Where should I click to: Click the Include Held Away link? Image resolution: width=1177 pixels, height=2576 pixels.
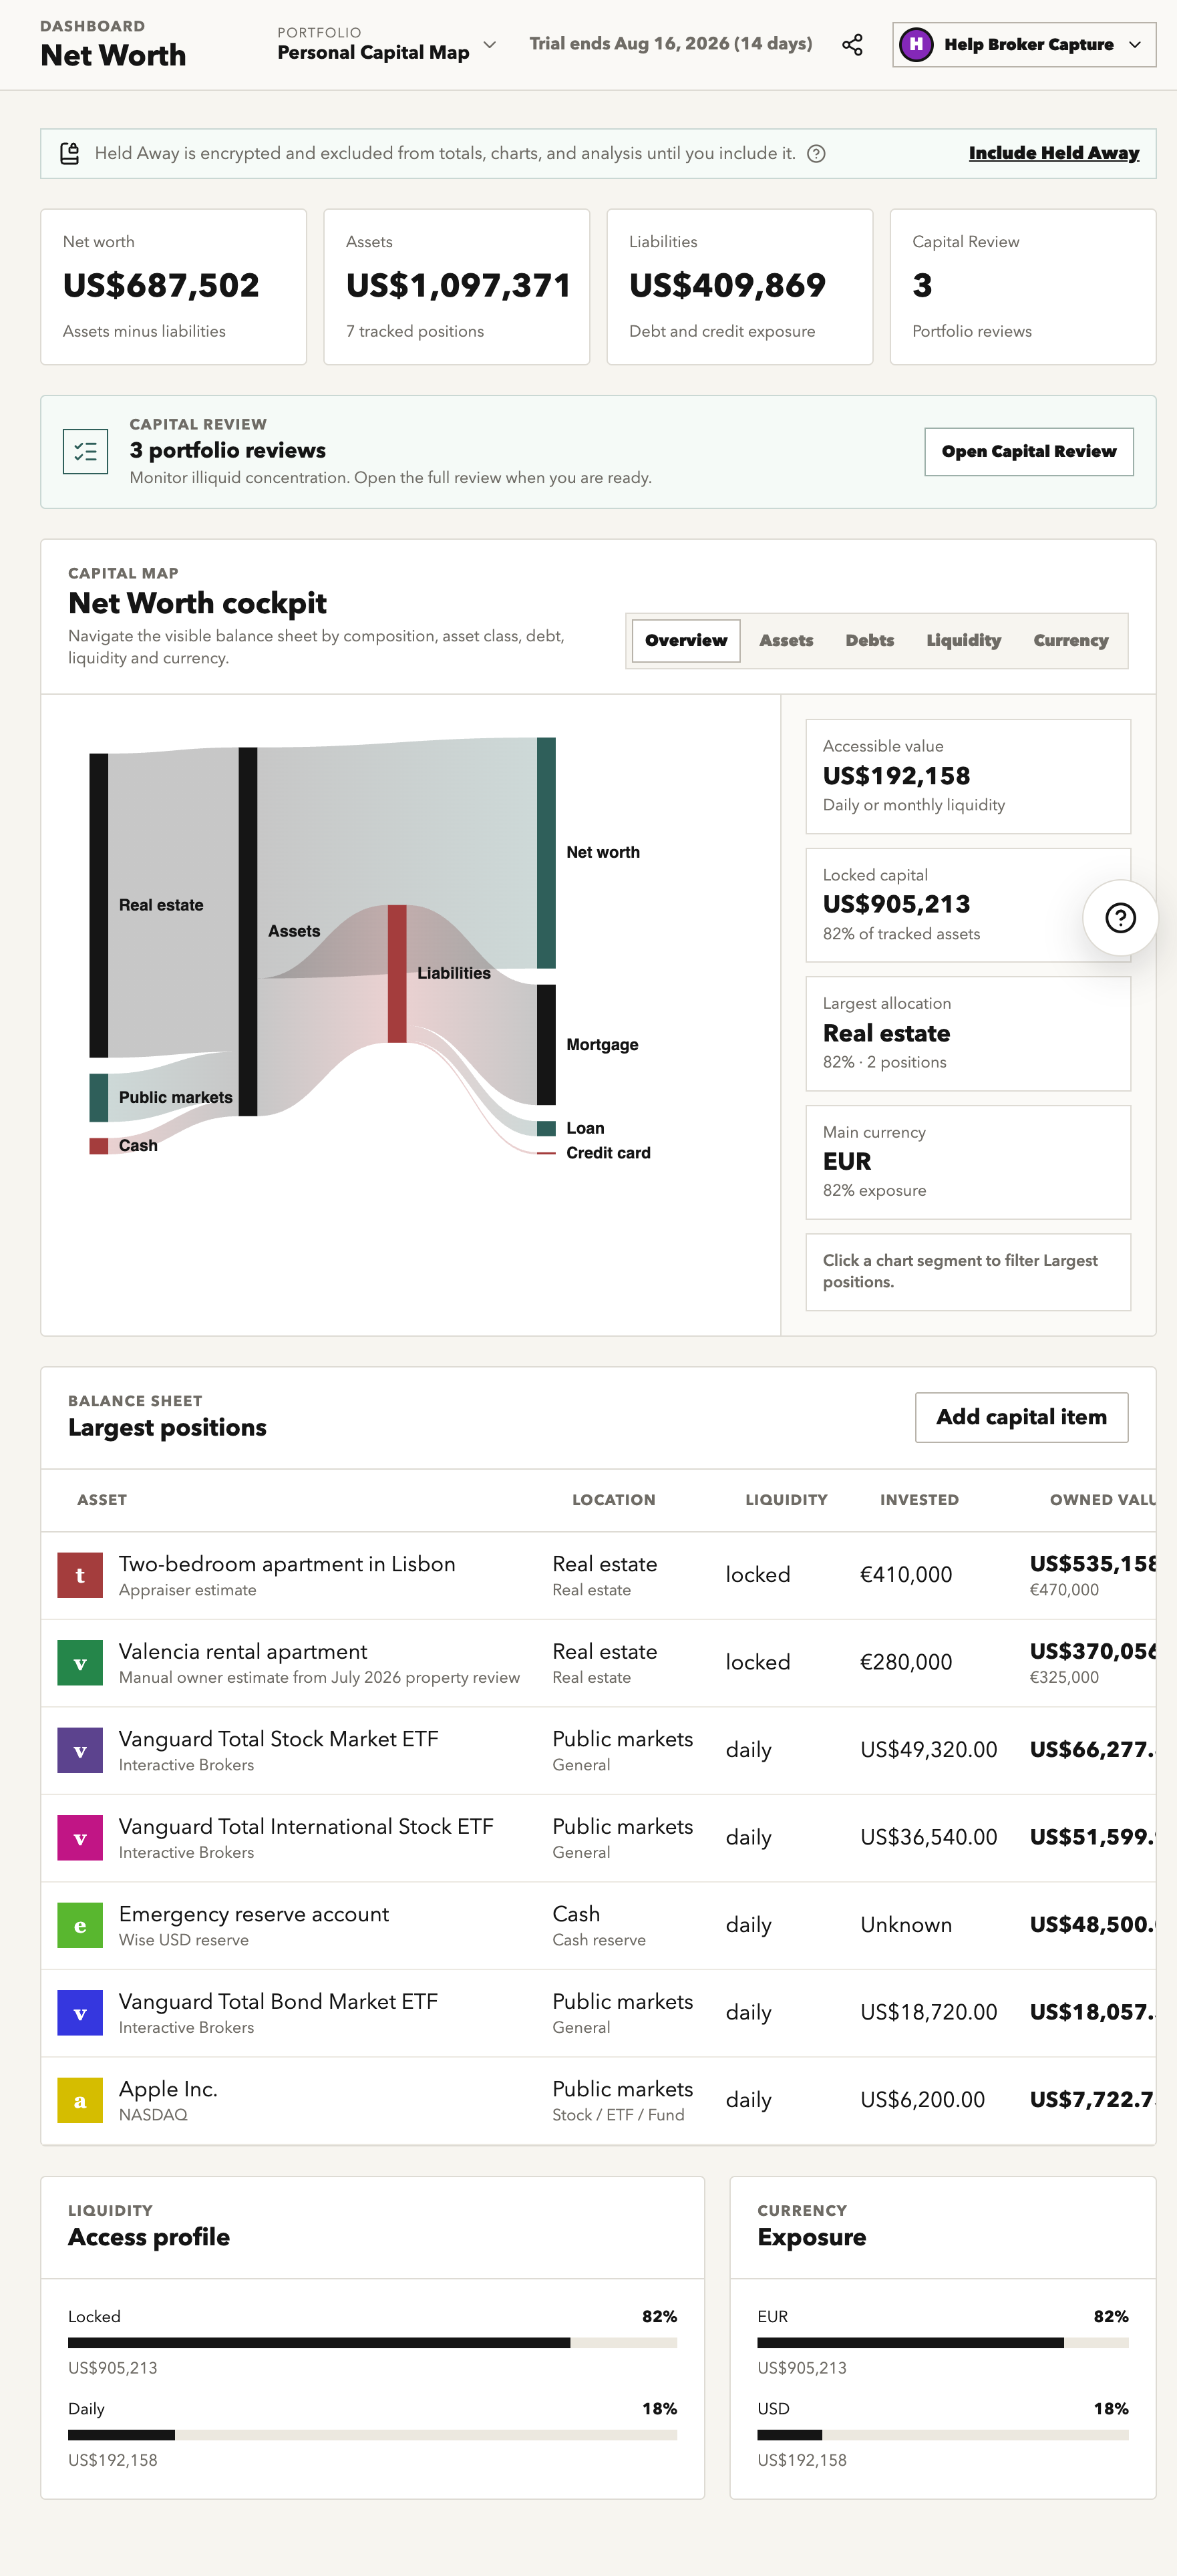(x=1053, y=153)
